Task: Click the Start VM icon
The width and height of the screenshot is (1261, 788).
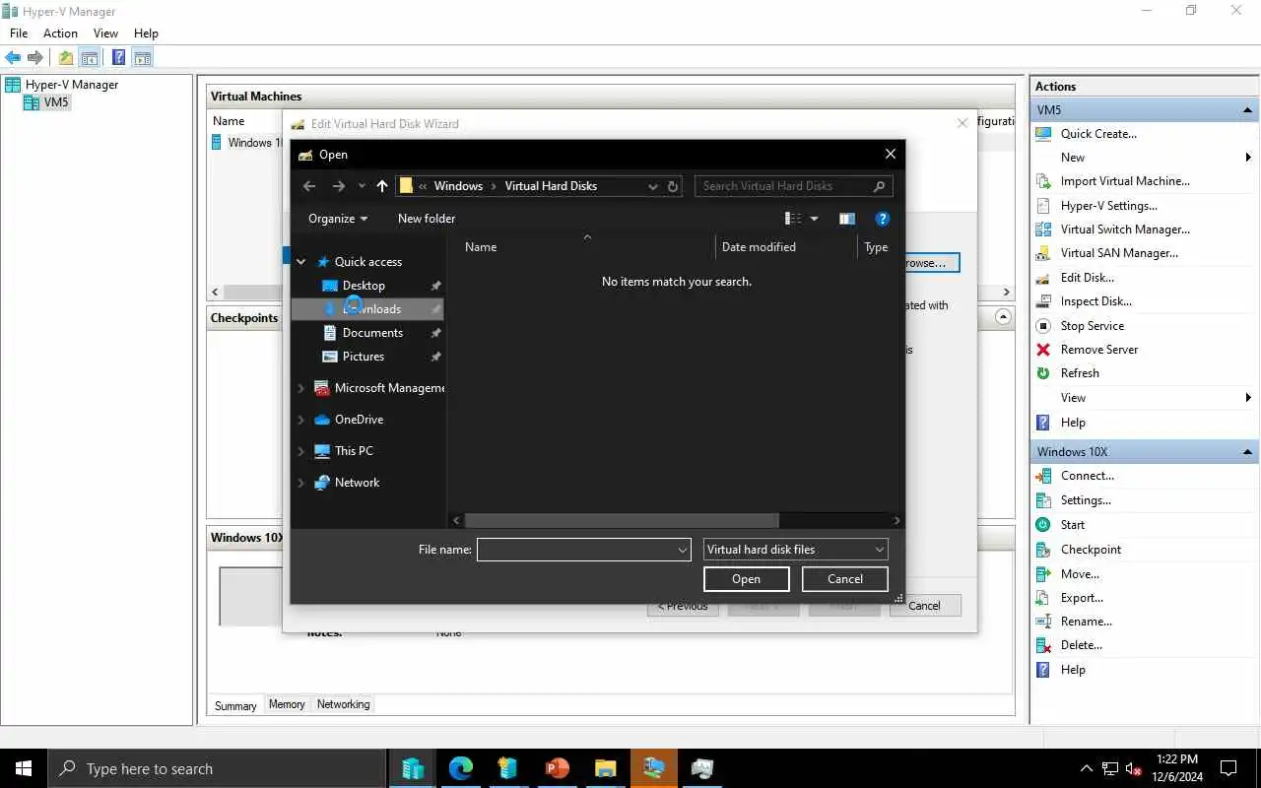Action: [x=1043, y=525]
